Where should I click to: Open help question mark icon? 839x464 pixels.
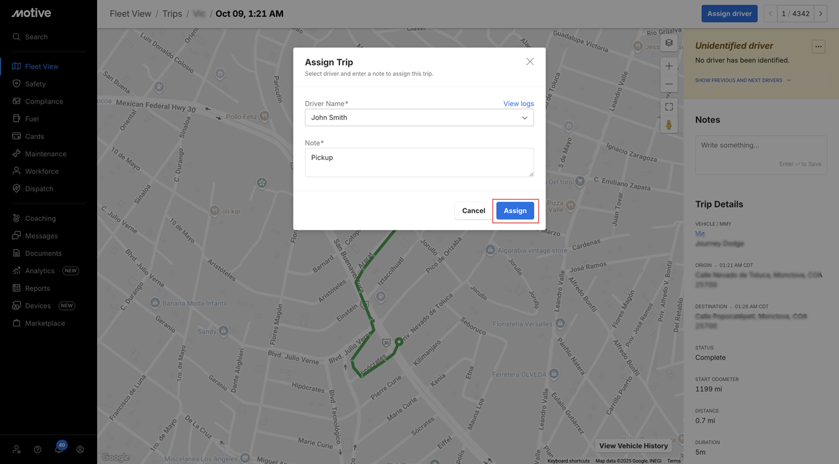37,450
